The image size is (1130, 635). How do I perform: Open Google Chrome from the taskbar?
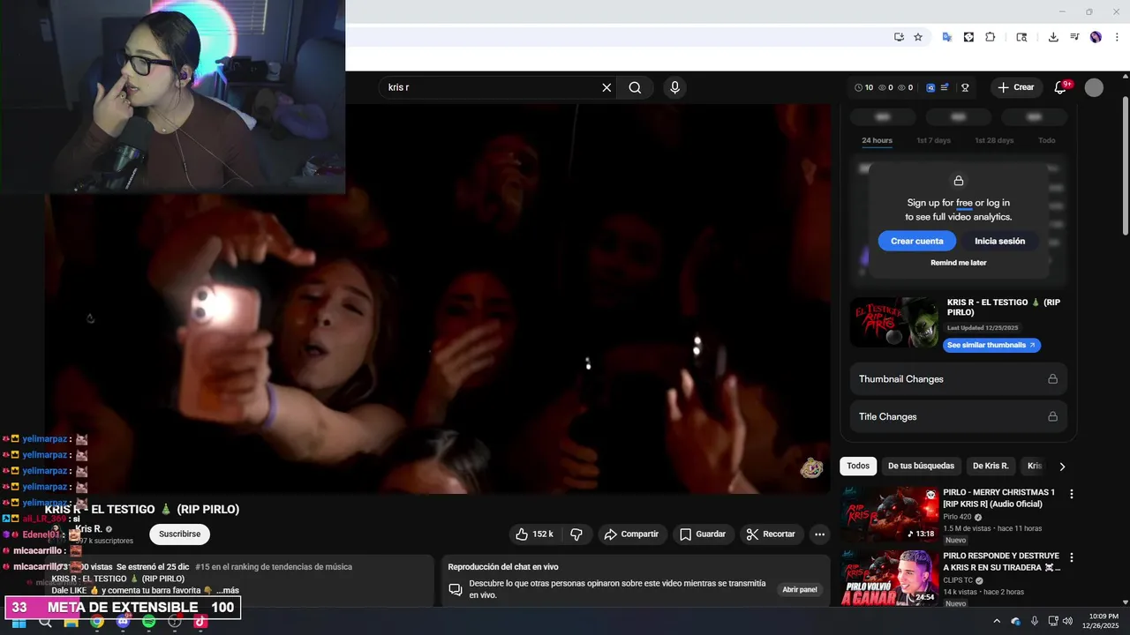pyautogui.click(x=97, y=622)
